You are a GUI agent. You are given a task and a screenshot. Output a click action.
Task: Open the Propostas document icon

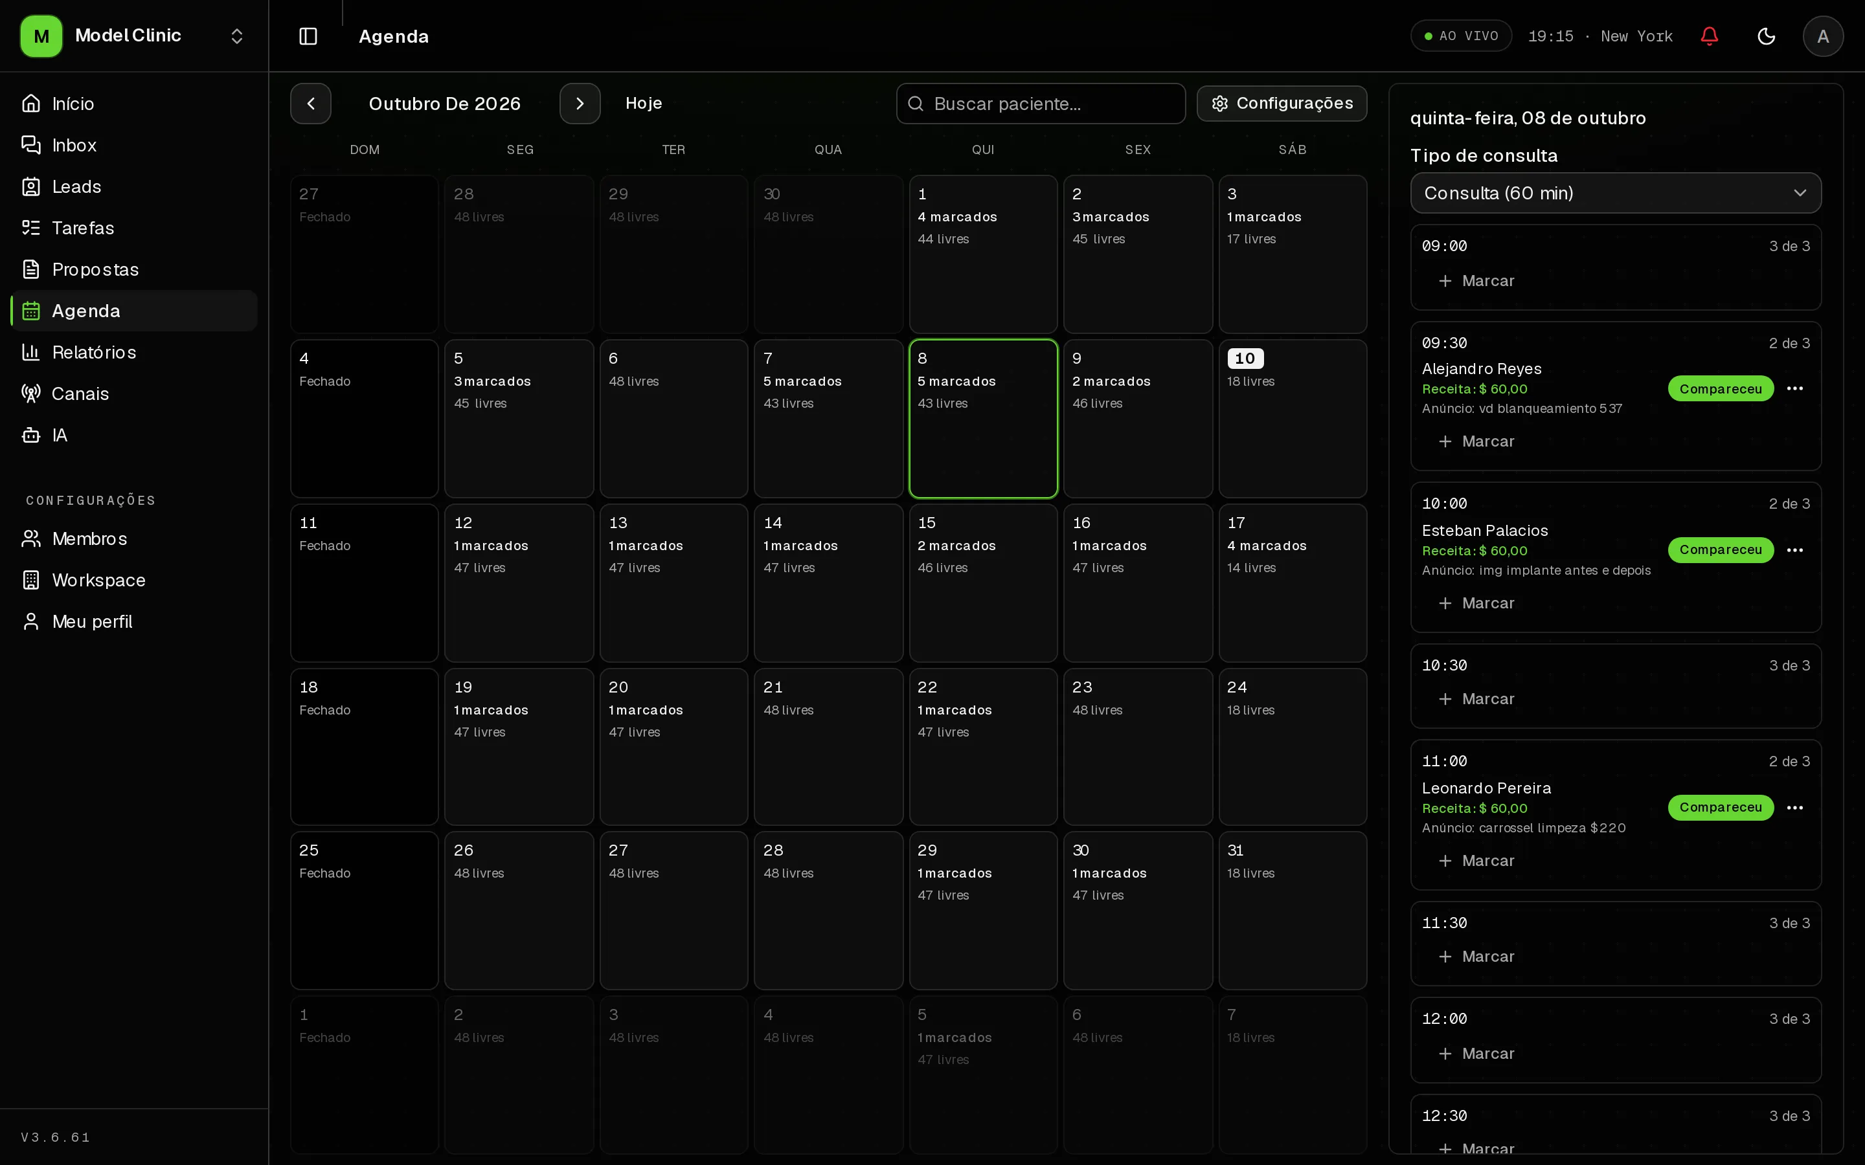tap(31, 270)
